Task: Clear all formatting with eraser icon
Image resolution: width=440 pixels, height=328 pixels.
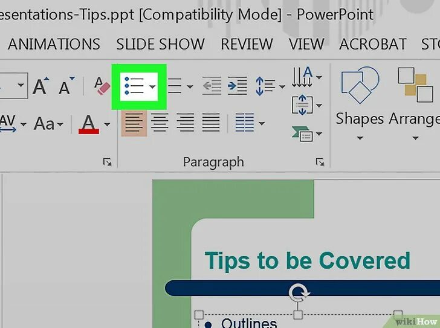Action: pos(102,86)
